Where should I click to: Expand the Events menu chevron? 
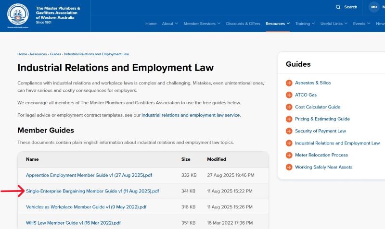coord(369,24)
